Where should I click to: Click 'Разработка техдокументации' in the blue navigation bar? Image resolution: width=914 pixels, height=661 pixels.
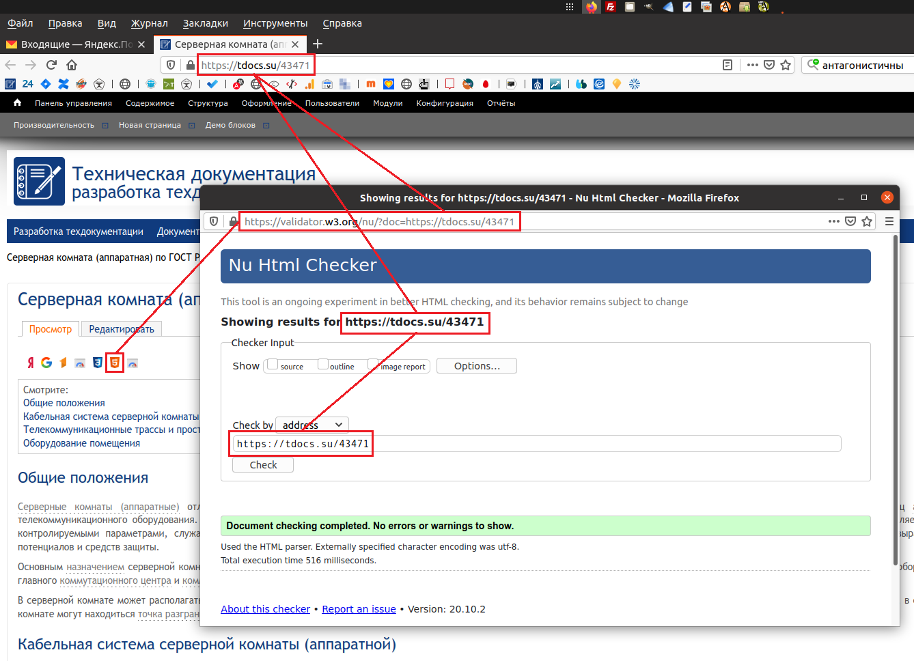click(x=79, y=231)
